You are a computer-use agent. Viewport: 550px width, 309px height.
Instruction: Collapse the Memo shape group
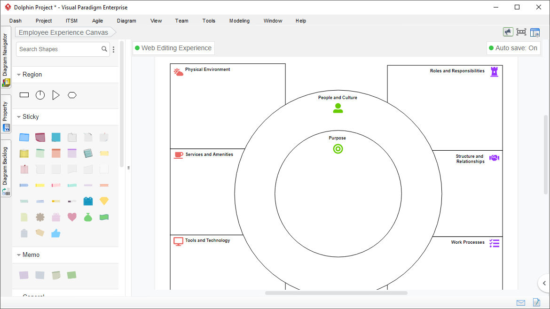(19, 255)
